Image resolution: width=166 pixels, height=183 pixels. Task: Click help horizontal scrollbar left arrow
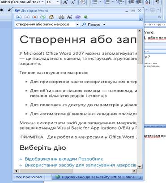click(16, 170)
